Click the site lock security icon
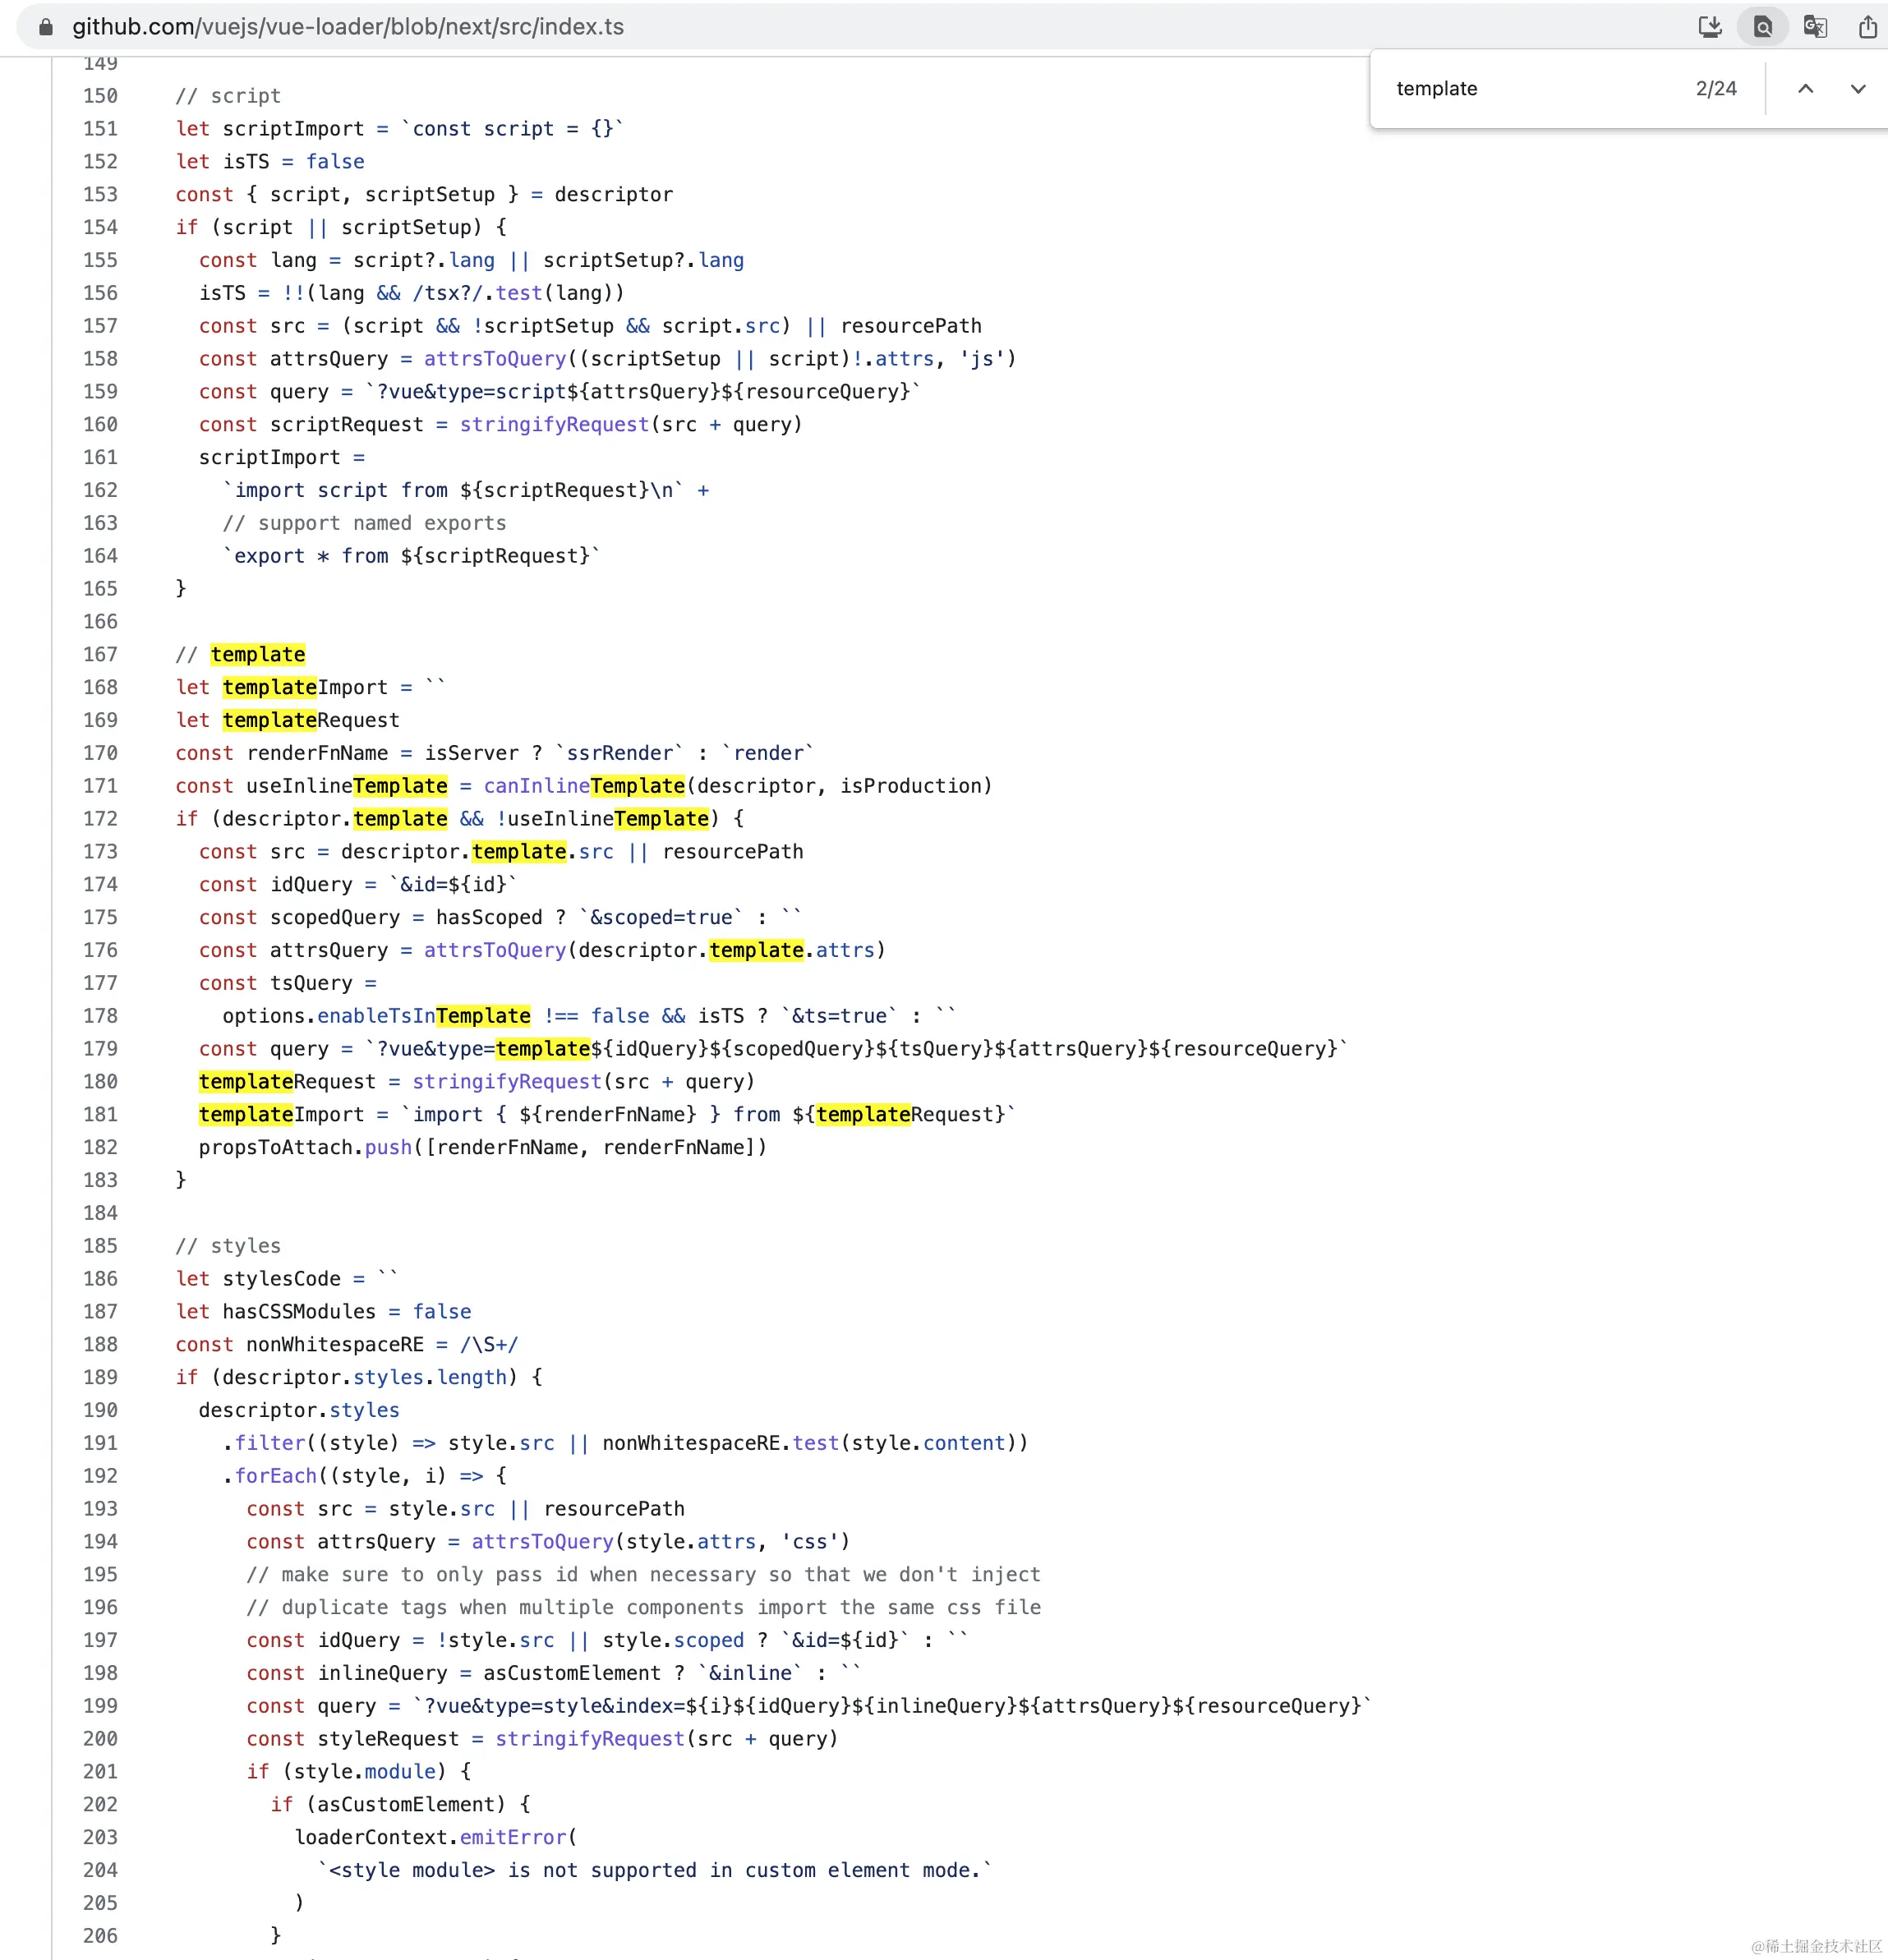 pos(45,27)
